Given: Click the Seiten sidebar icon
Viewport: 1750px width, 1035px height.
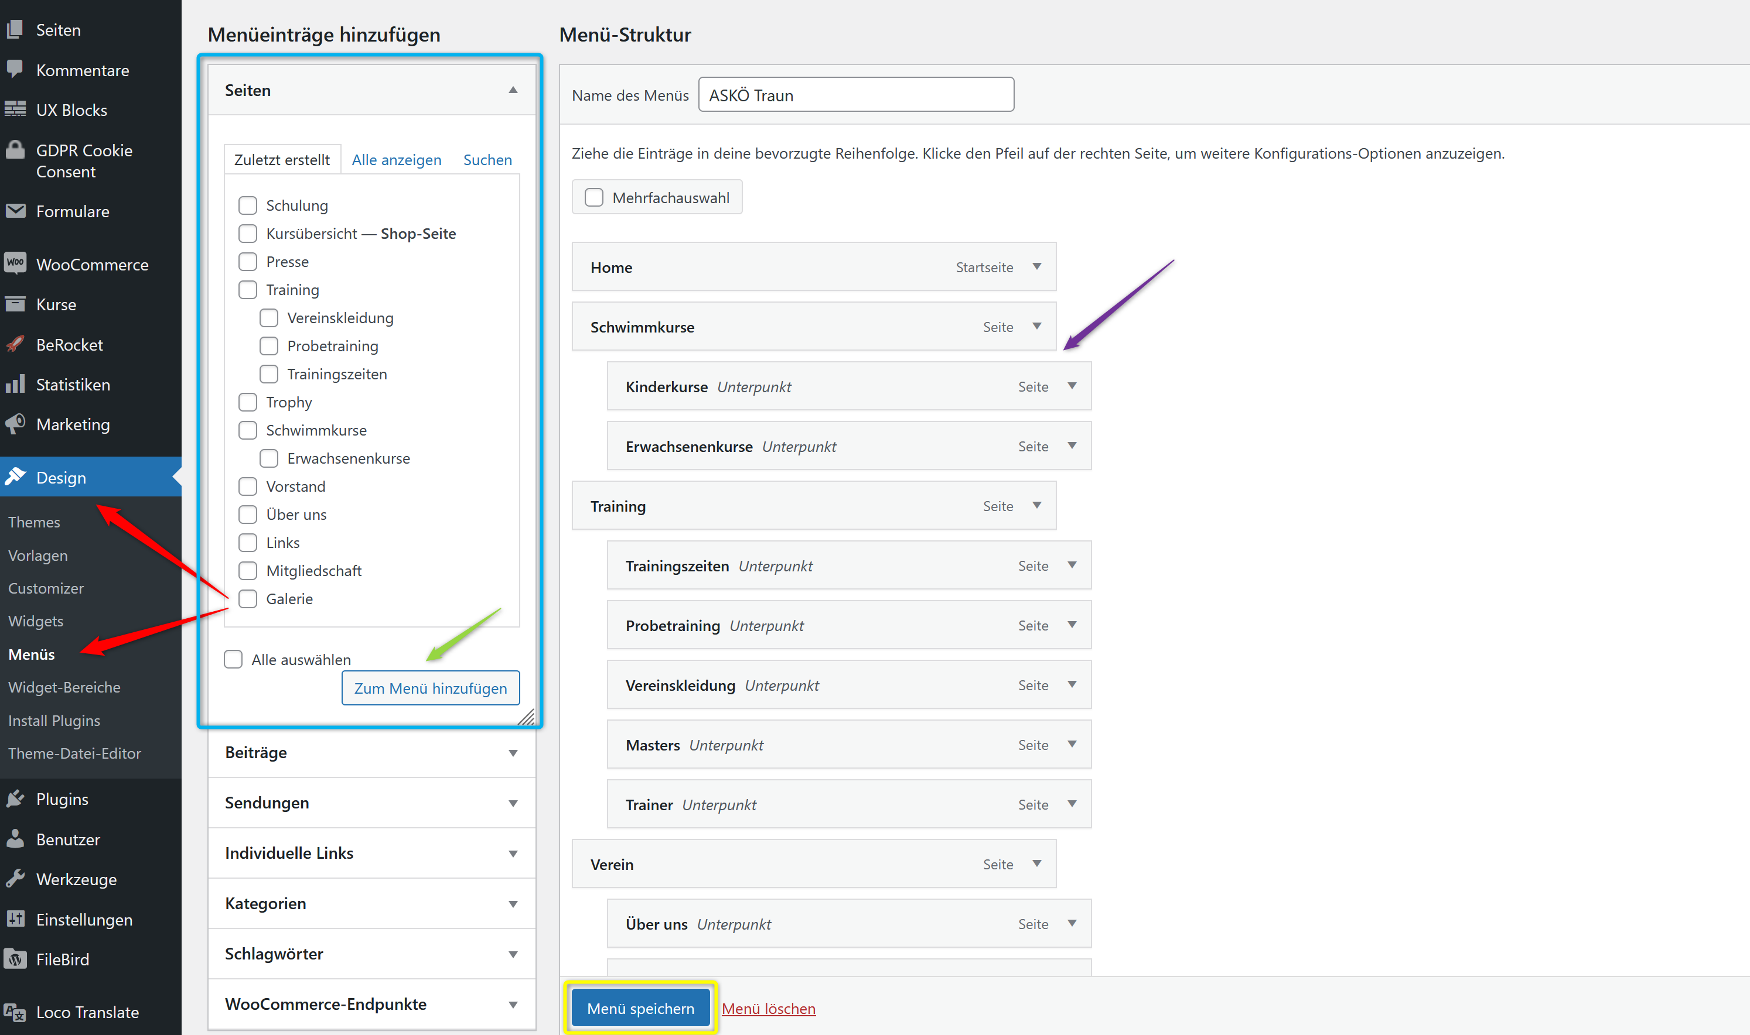Looking at the screenshot, I should point(15,29).
